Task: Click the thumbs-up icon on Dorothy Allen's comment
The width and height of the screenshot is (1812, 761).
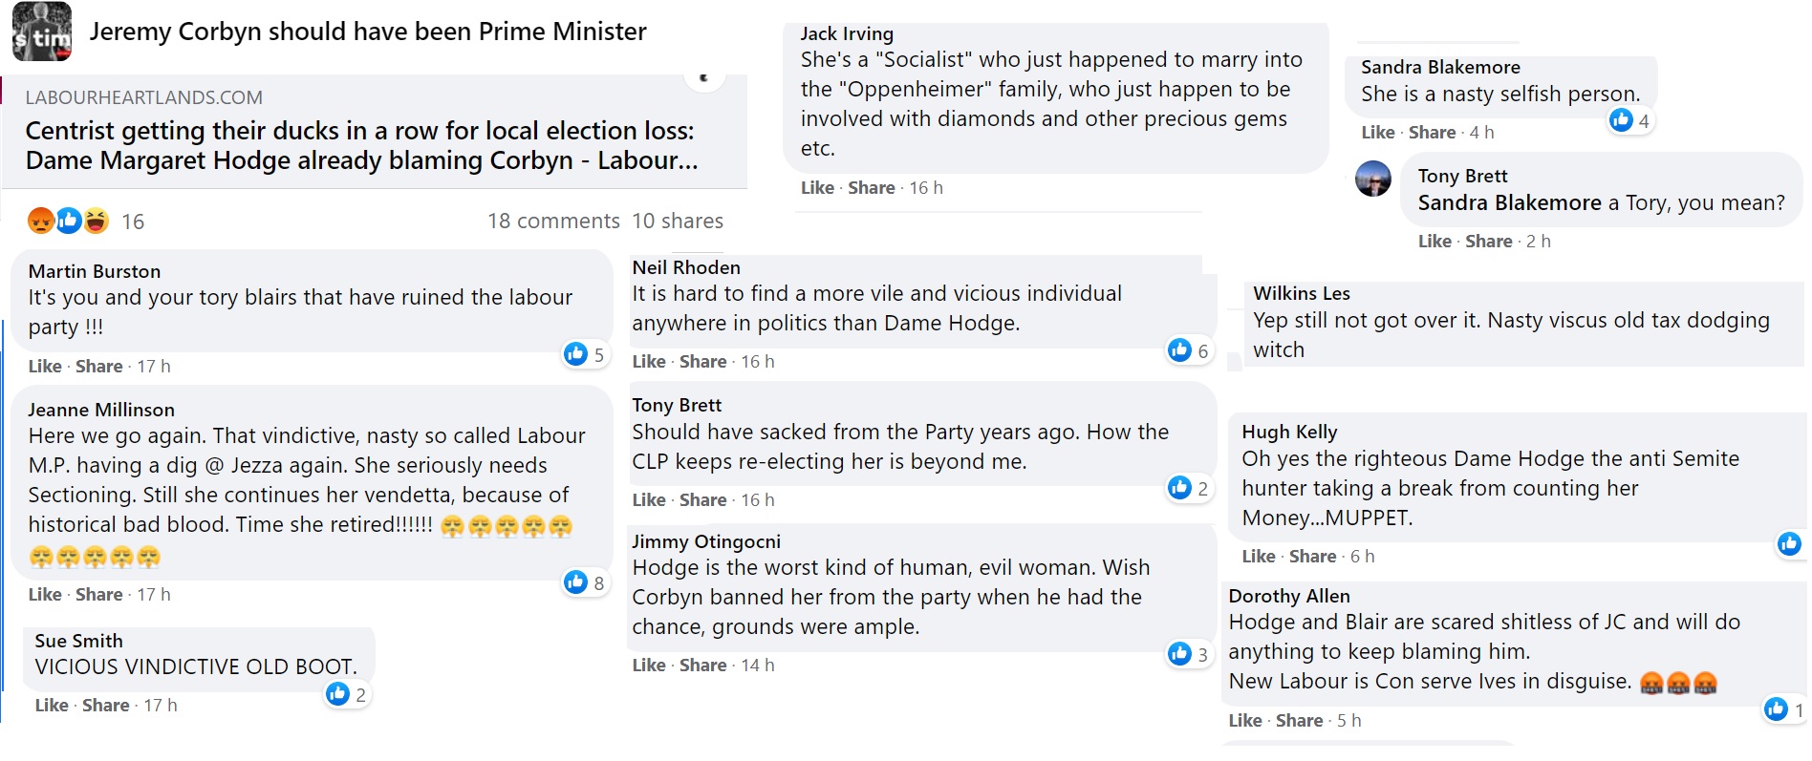Action: click(1776, 709)
